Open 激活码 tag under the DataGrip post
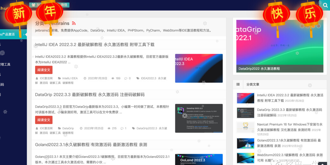Image resolution: width=330 pixels, height=165 pixels. coord(44,133)
